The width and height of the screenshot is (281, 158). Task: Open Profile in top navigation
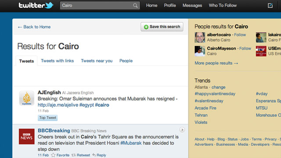click(170, 6)
